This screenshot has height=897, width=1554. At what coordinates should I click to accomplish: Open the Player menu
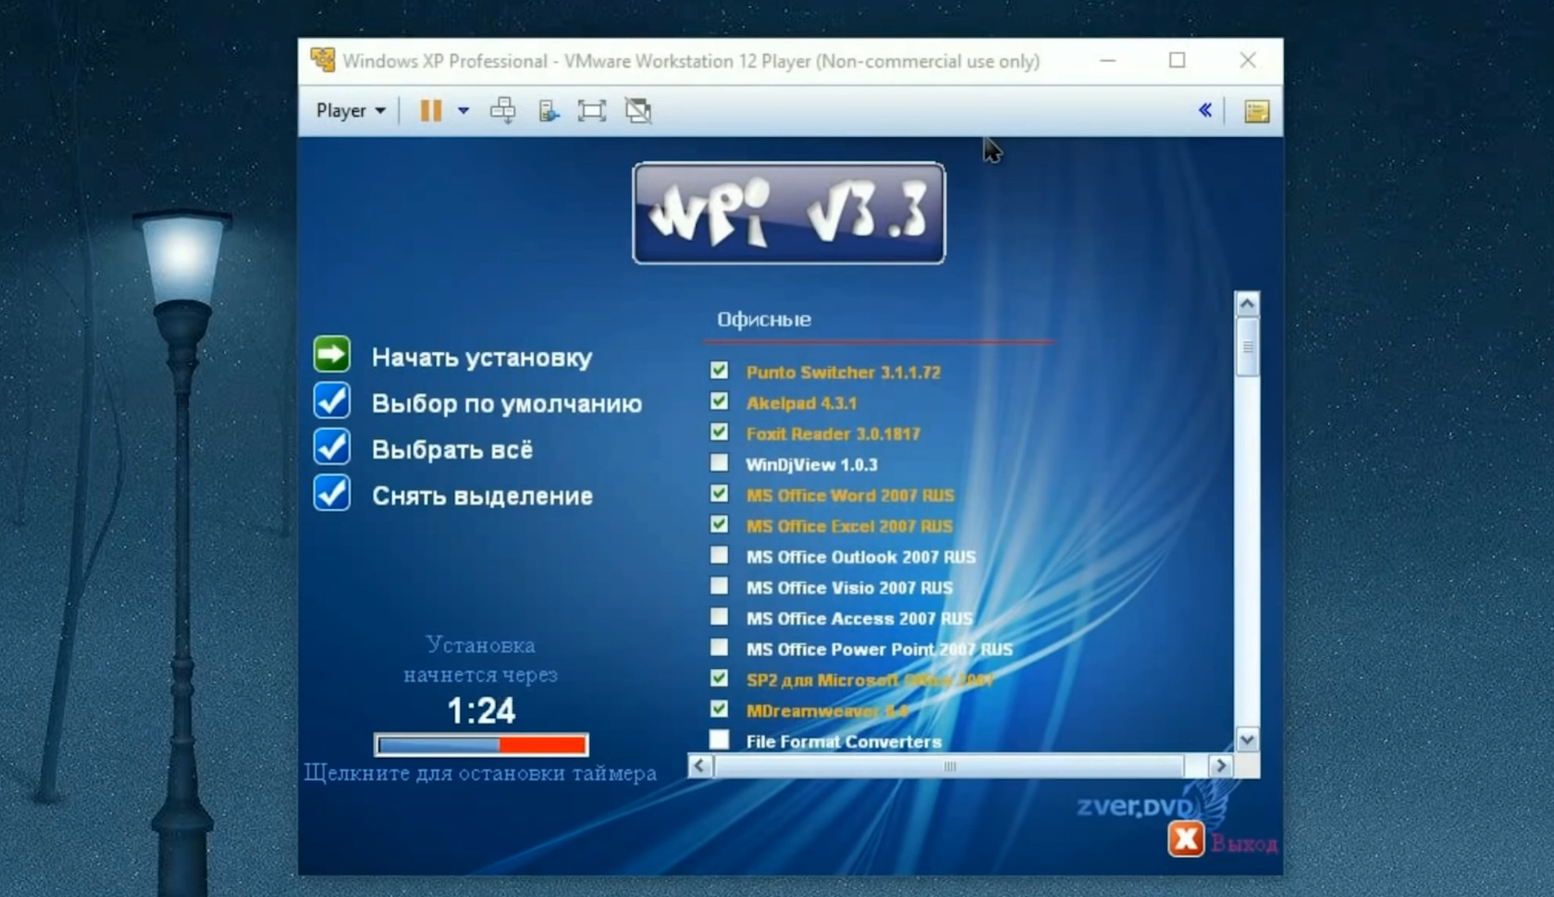point(350,110)
